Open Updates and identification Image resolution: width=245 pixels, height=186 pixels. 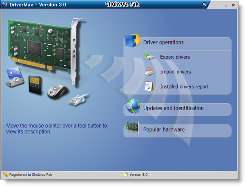click(178, 109)
